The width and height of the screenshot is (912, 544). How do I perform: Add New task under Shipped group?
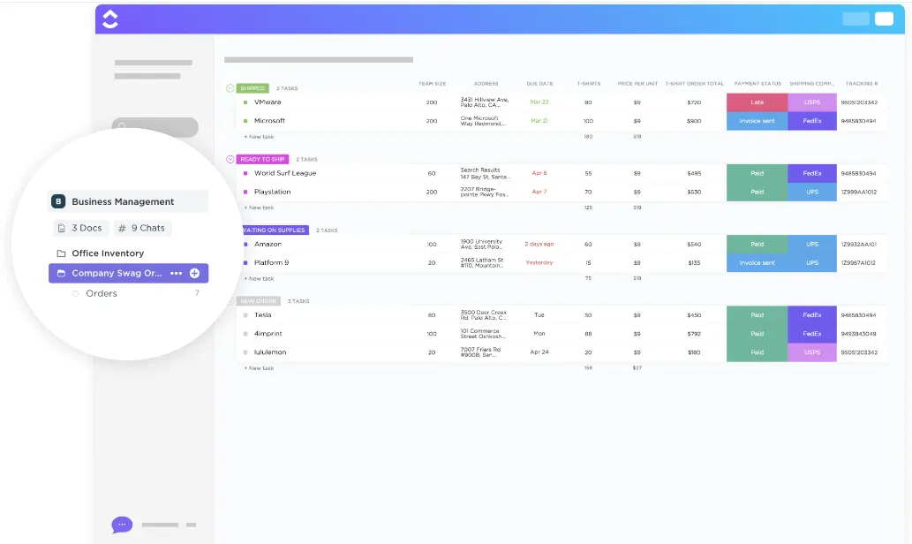coord(259,137)
